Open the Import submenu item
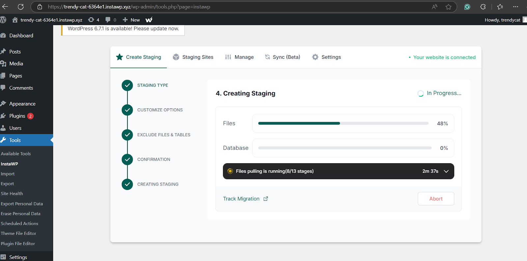 pos(8,174)
